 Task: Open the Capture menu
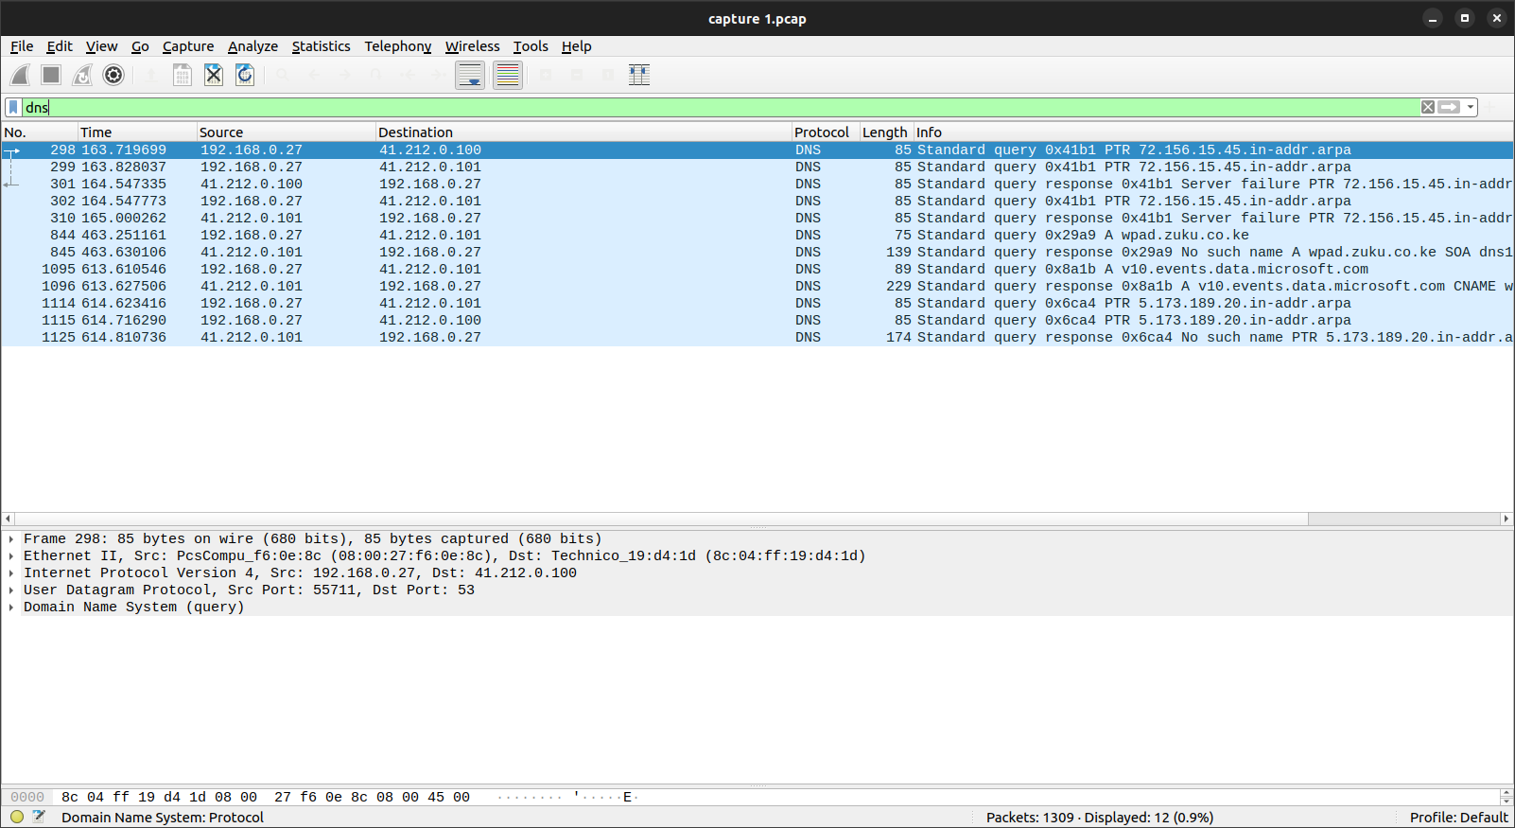click(x=188, y=46)
